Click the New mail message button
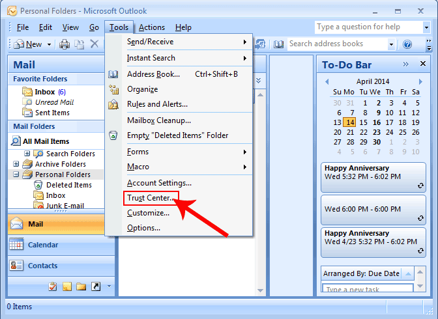438x319 pixels. coord(28,44)
